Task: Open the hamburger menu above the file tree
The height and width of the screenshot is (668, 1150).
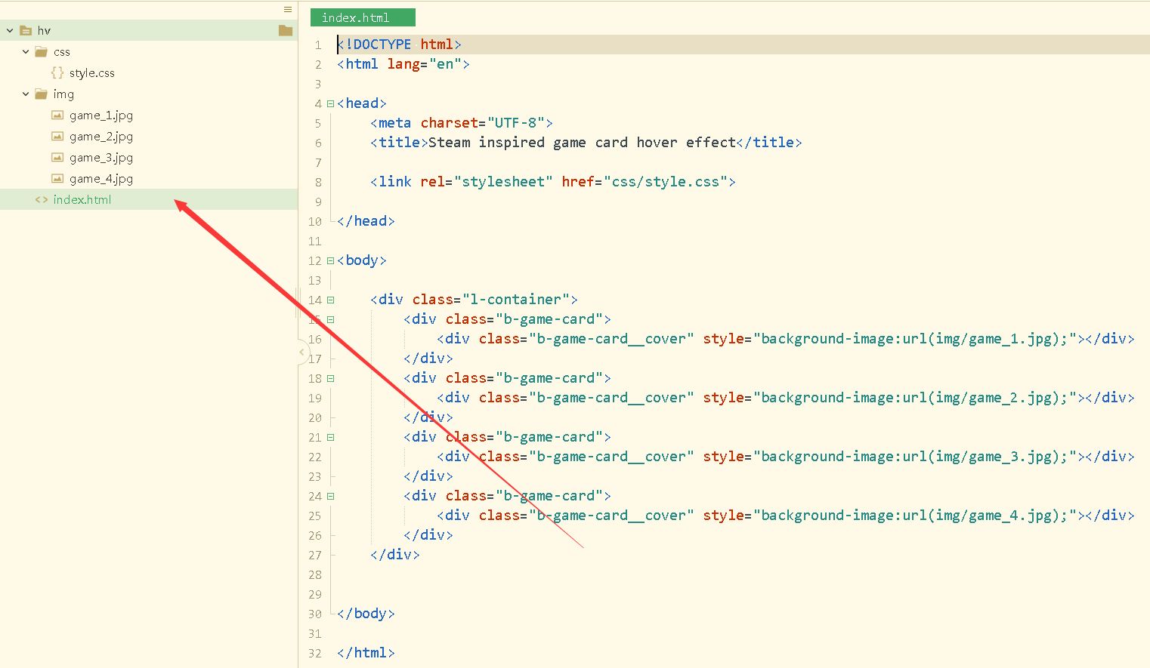Action: [x=288, y=9]
